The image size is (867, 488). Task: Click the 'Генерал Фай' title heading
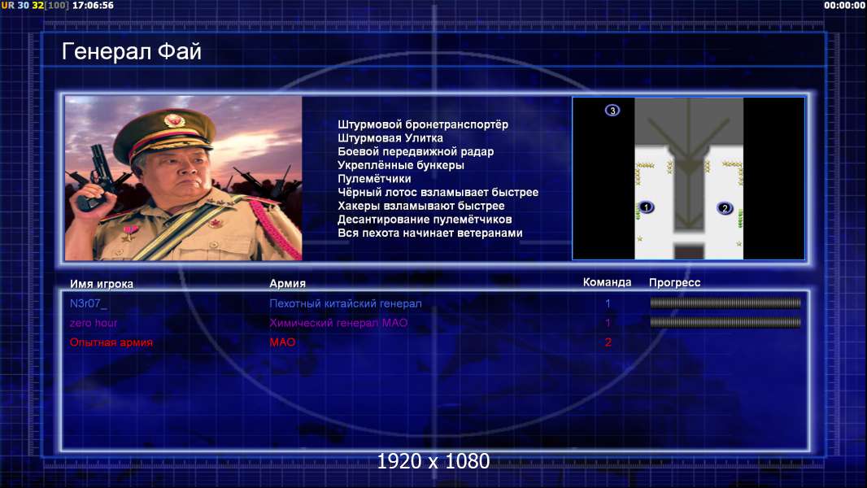132,51
